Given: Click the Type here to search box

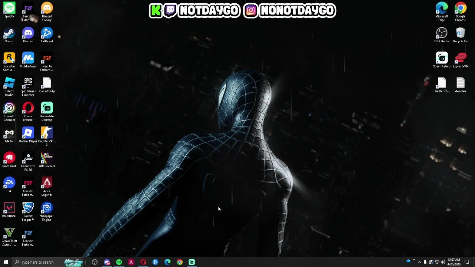Looking at the screenshot, I should tap(48, 262).
